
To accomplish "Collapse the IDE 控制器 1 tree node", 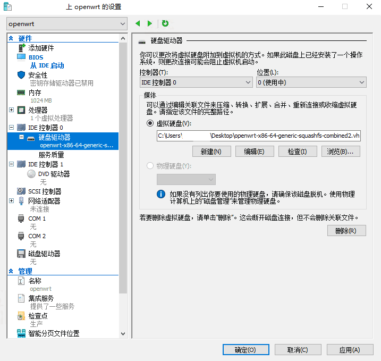I will tap(11, 164).
